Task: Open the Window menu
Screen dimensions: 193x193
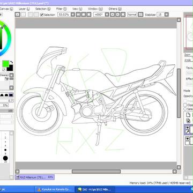Action: [95, 9]
